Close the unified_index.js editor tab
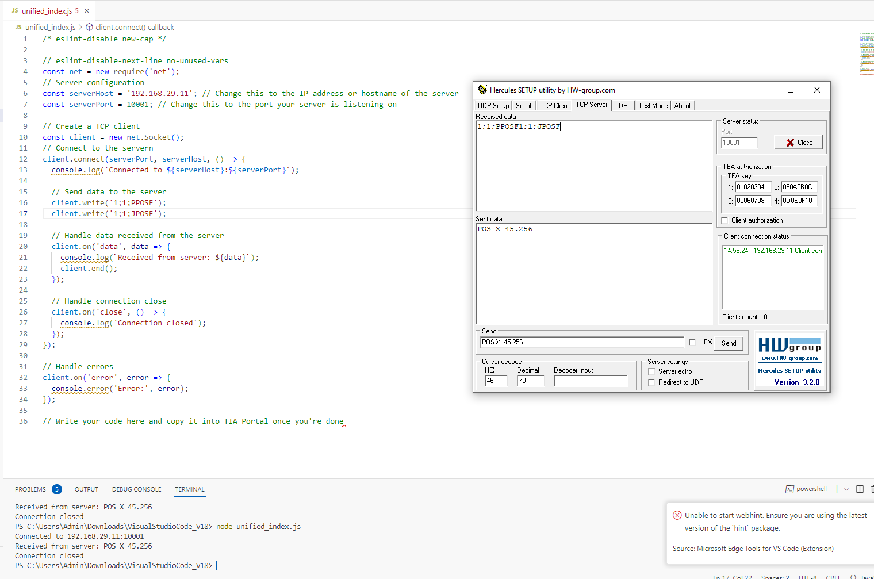 click(87, 11)
